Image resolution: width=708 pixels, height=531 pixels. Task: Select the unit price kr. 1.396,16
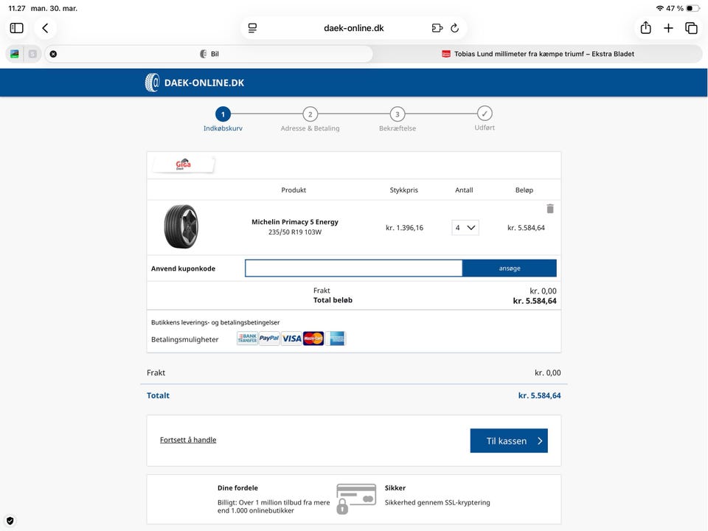(x=405, y=228)
